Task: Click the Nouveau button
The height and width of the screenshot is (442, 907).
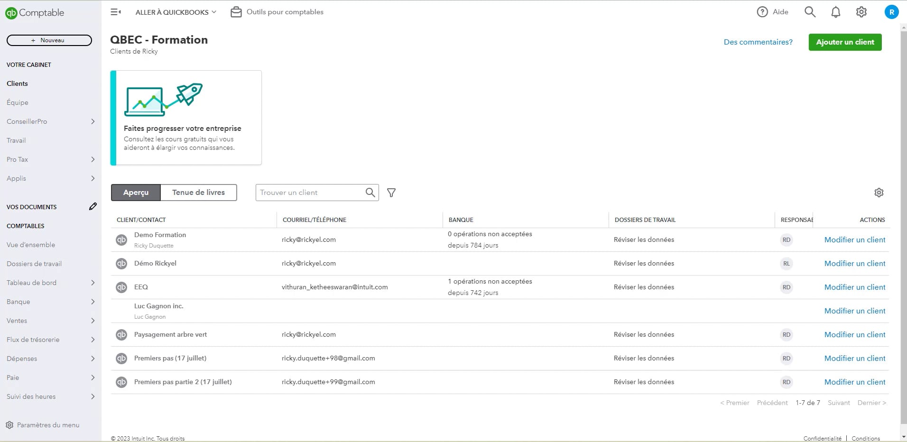Action: pyautogui.click(x=49, y=40)
